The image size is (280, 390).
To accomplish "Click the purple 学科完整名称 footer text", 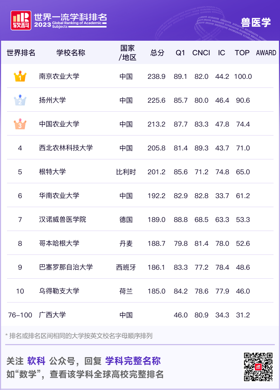I will coord(133,361).
